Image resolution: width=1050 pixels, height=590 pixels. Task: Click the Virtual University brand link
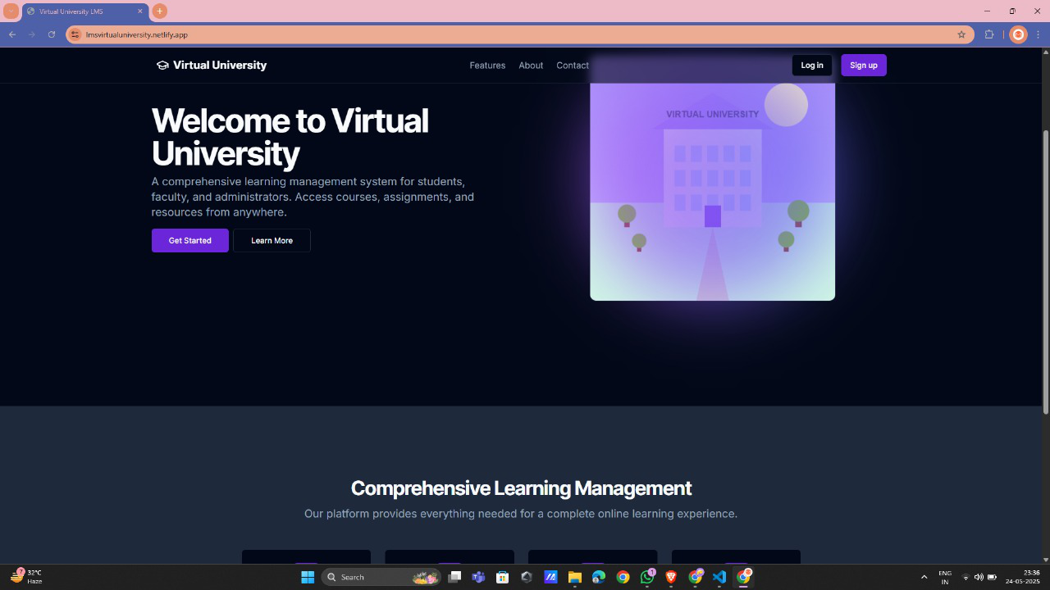click(x=212, y=66)
